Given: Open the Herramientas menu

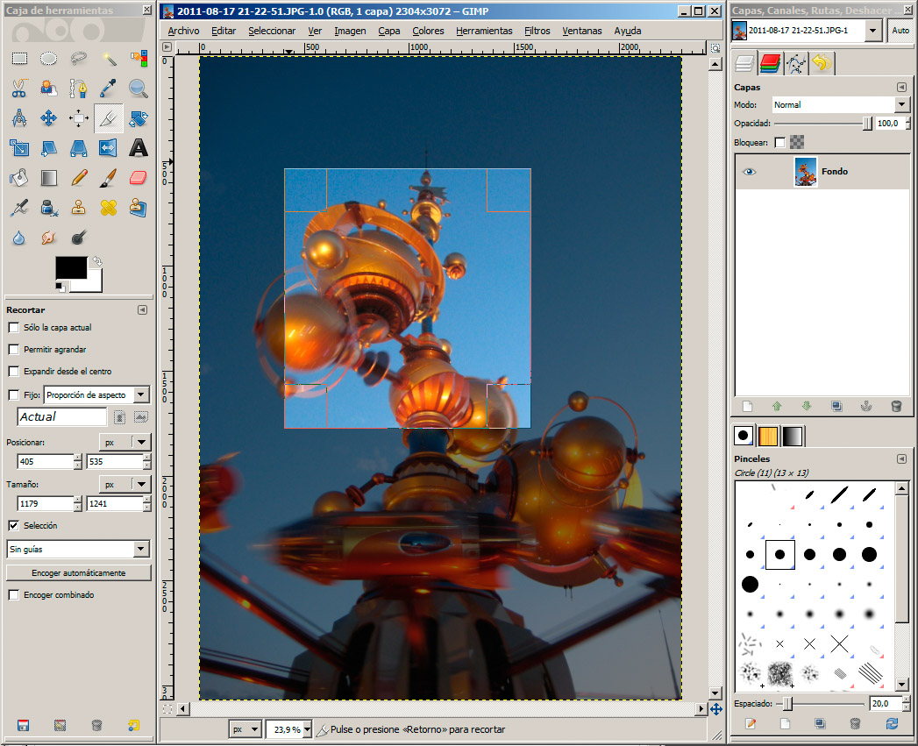Looking at the screenshot, I should click(x=484, y=31).
